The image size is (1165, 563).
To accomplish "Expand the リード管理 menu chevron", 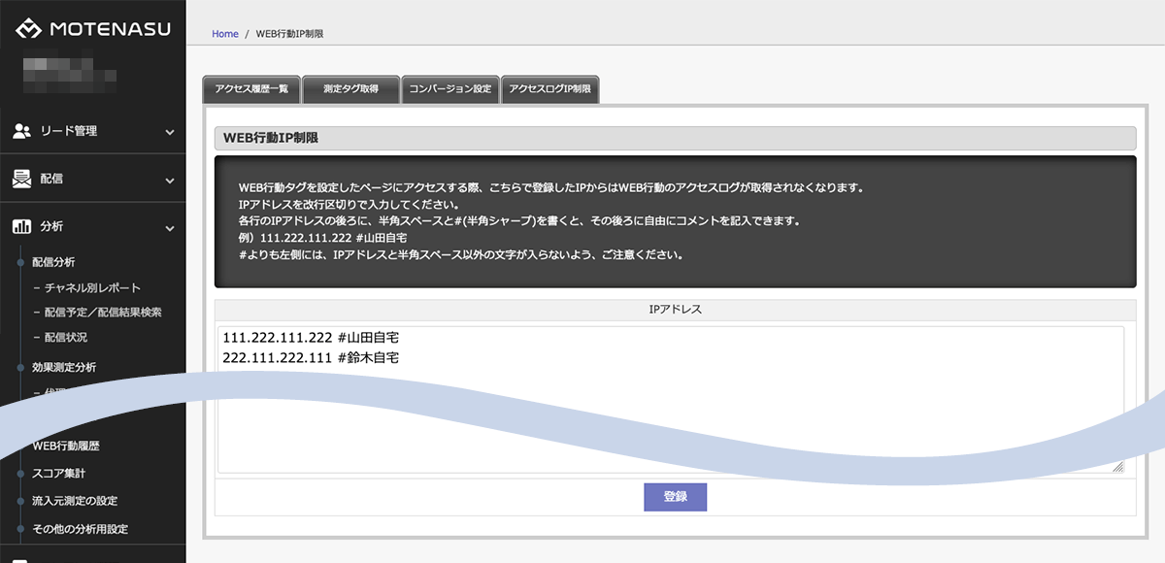I will click(x=170, y=131).
